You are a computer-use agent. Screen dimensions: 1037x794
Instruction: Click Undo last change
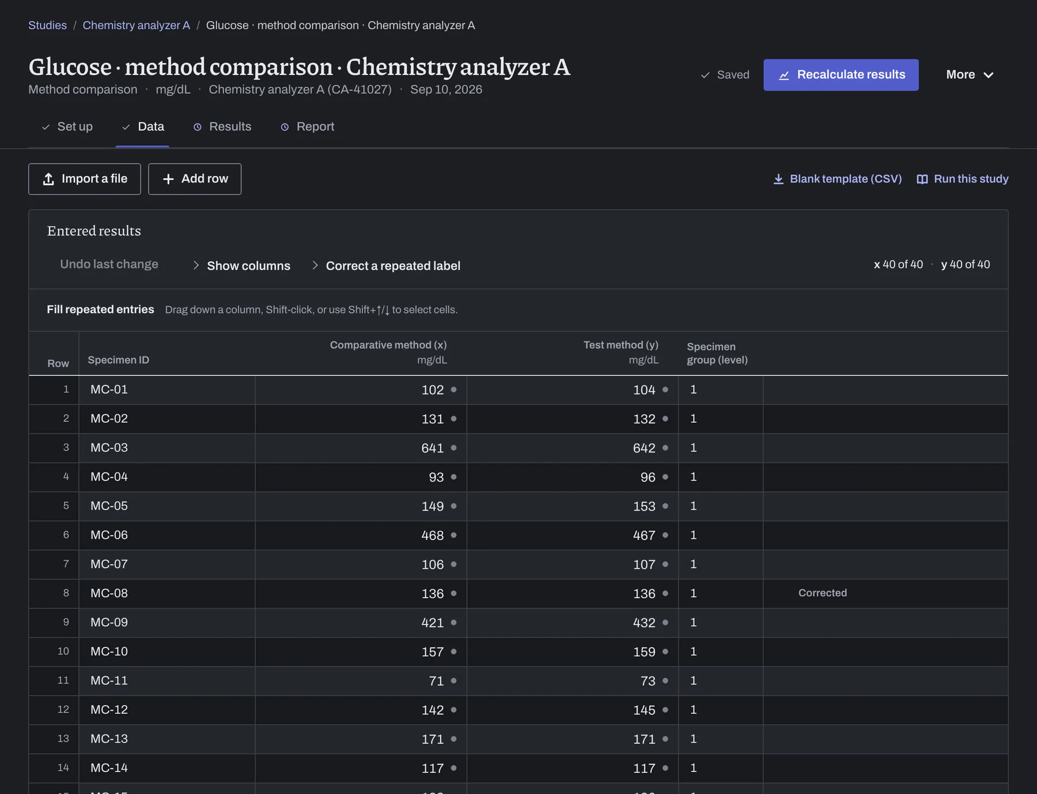coord(109,264)
